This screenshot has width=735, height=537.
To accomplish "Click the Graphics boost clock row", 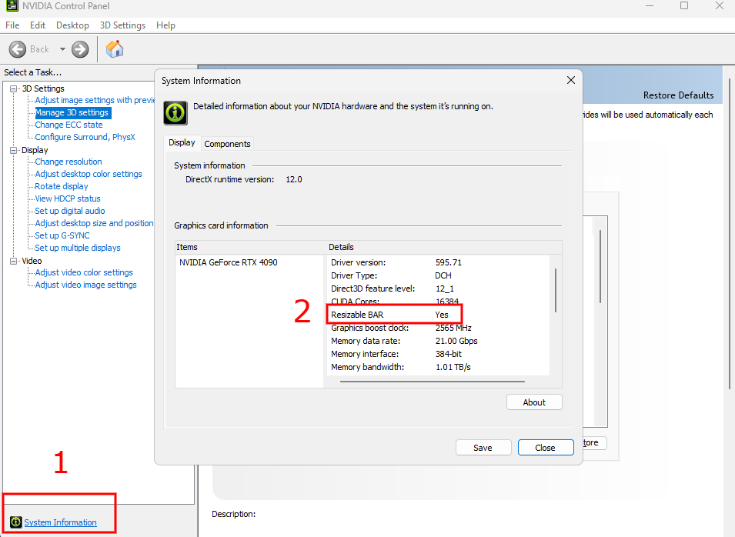I will [x=438, y=328].
